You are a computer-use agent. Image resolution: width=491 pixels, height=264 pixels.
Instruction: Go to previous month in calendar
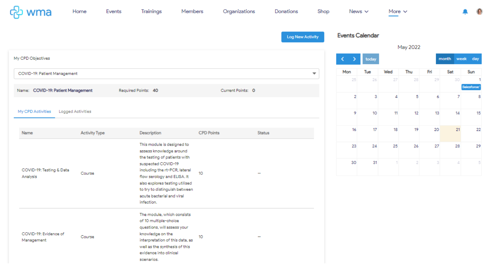[x=342, y=59]
